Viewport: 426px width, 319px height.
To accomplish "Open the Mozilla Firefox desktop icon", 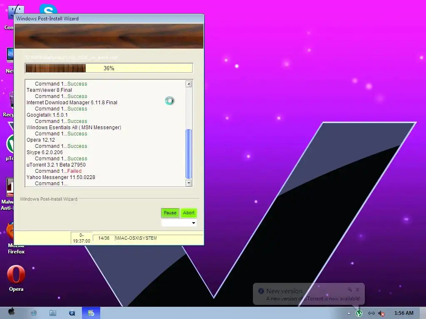I will coord(11,238).
